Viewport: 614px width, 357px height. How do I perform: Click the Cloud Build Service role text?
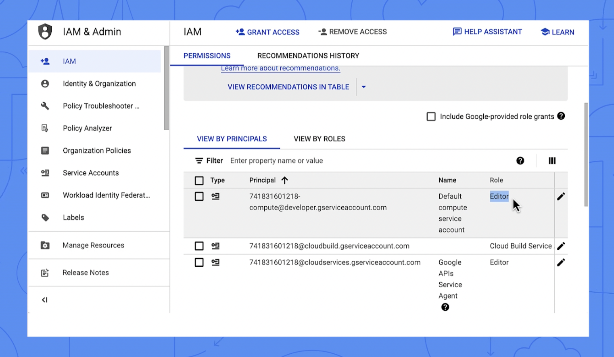(522, 246)
